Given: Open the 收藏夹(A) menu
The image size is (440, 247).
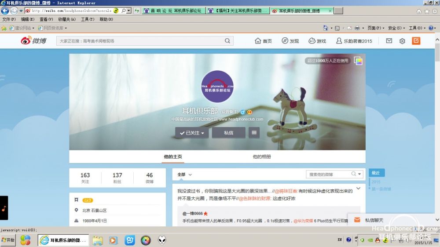Looking at the screenshot, I should (67, 19).
